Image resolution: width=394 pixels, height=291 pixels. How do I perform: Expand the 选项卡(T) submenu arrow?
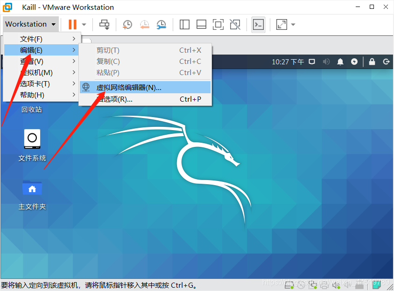click(x=74, y=83)
